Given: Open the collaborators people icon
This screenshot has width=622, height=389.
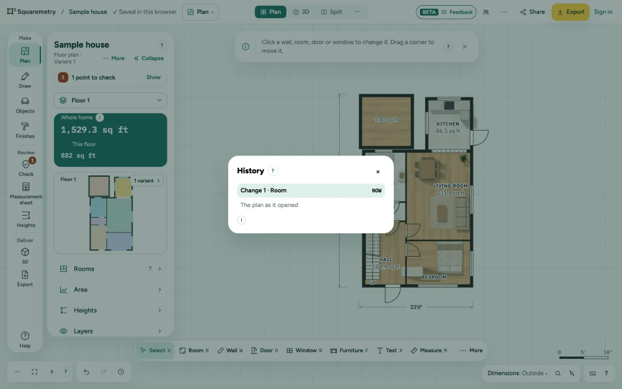Looking at the screenshot, I should click(x=486, y=12).
